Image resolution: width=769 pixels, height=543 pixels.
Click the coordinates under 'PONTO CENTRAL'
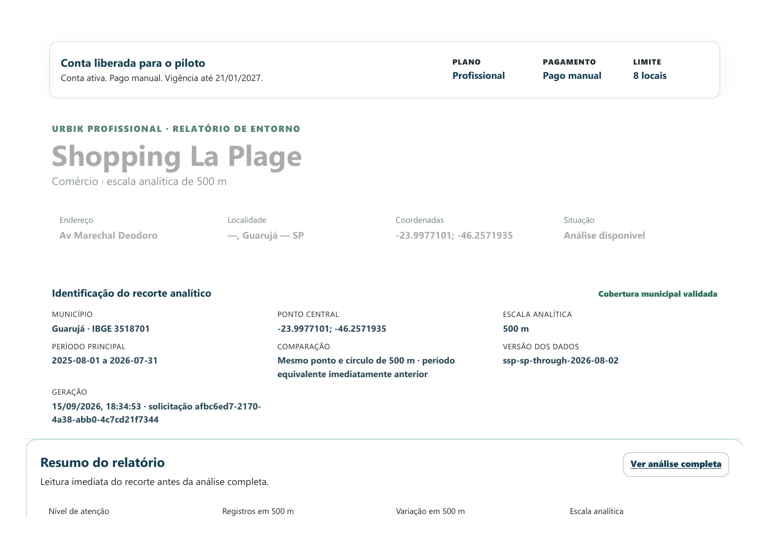332,329
